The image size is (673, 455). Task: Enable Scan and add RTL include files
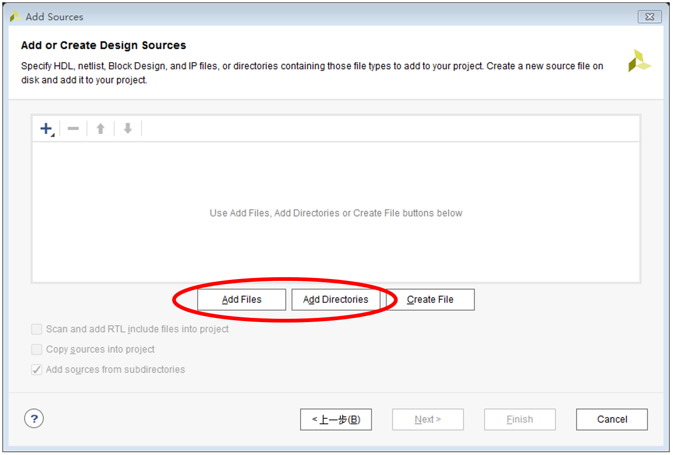click(x=37, y=329)
